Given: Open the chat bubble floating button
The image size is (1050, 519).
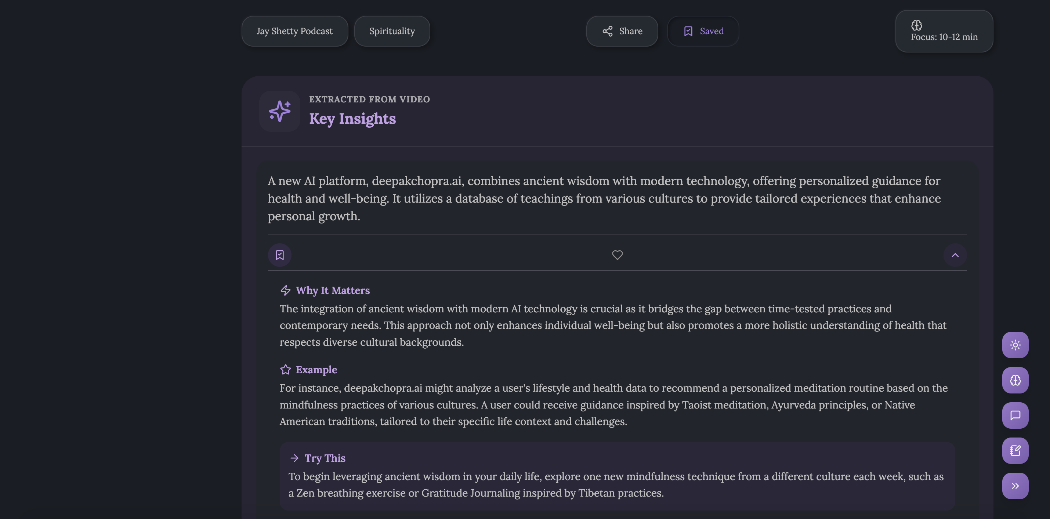Looking at the screenshot, I should [1015, 415].
